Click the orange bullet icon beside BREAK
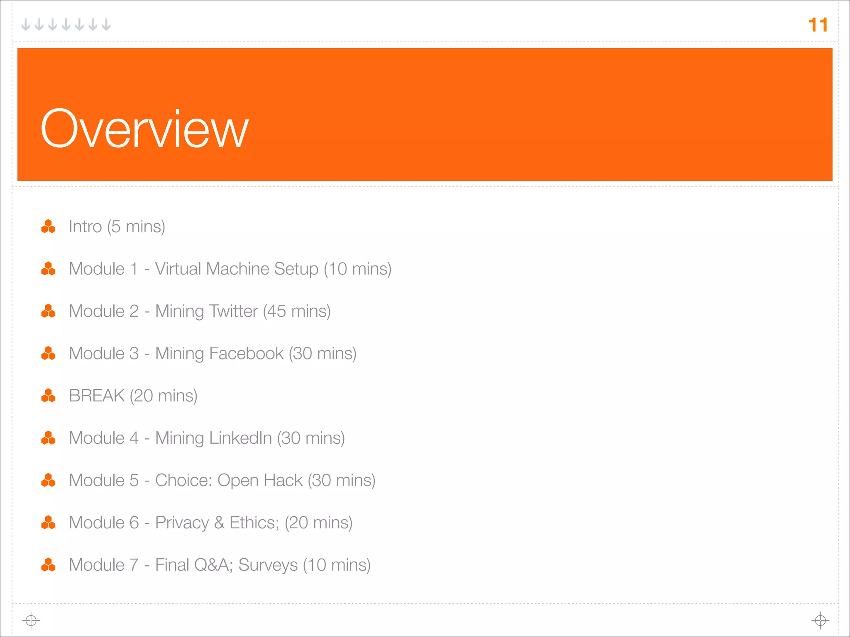The height and width of the screenshot is (637, 850). pos(48,396)
